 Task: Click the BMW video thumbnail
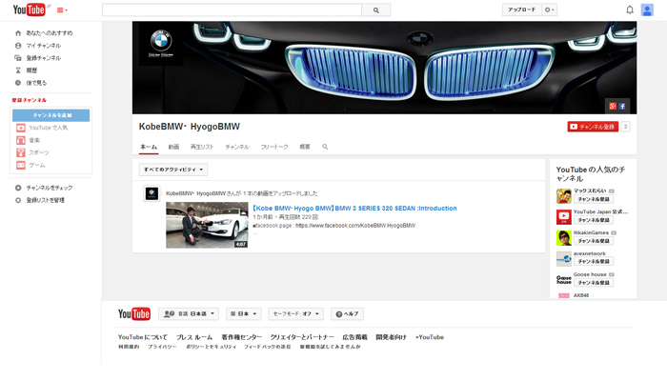click(207, 225)
